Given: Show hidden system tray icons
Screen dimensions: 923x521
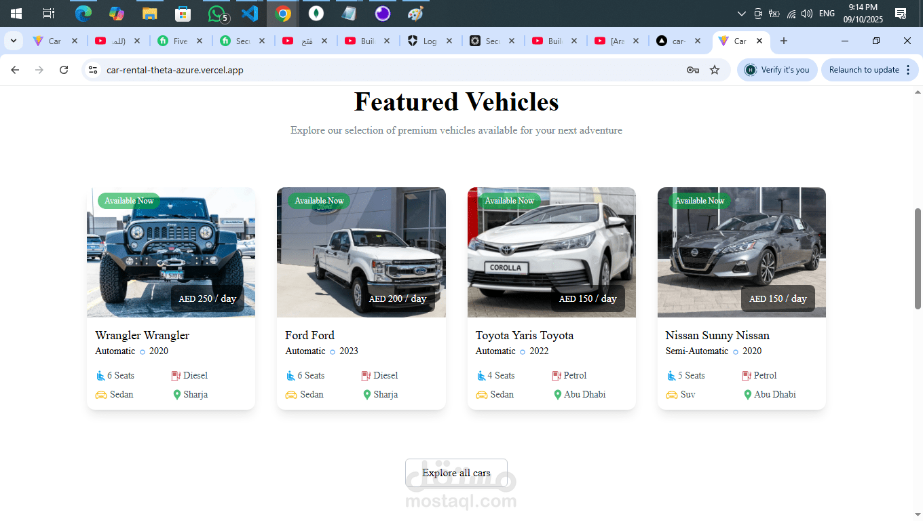Looking at the screenshot, I should point(741,14).
